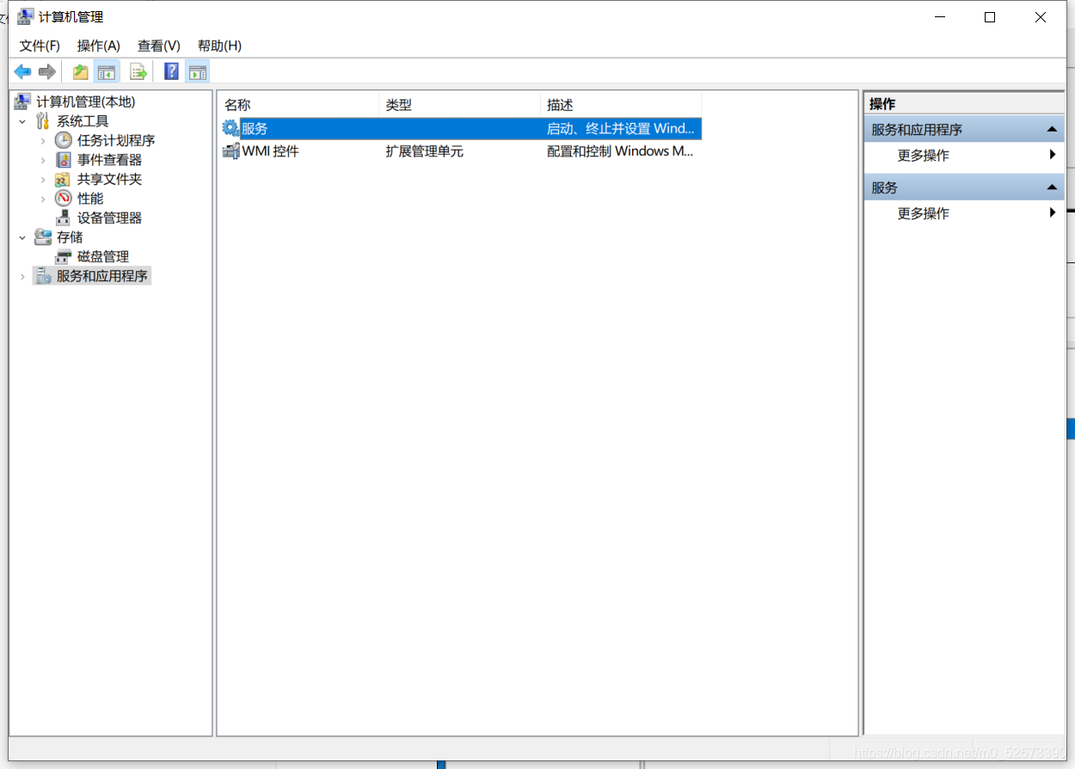This screenshot has width=1075, height=769.
Task: Select 任务计划程序 in the tree
Action: [x=116, y=140]
